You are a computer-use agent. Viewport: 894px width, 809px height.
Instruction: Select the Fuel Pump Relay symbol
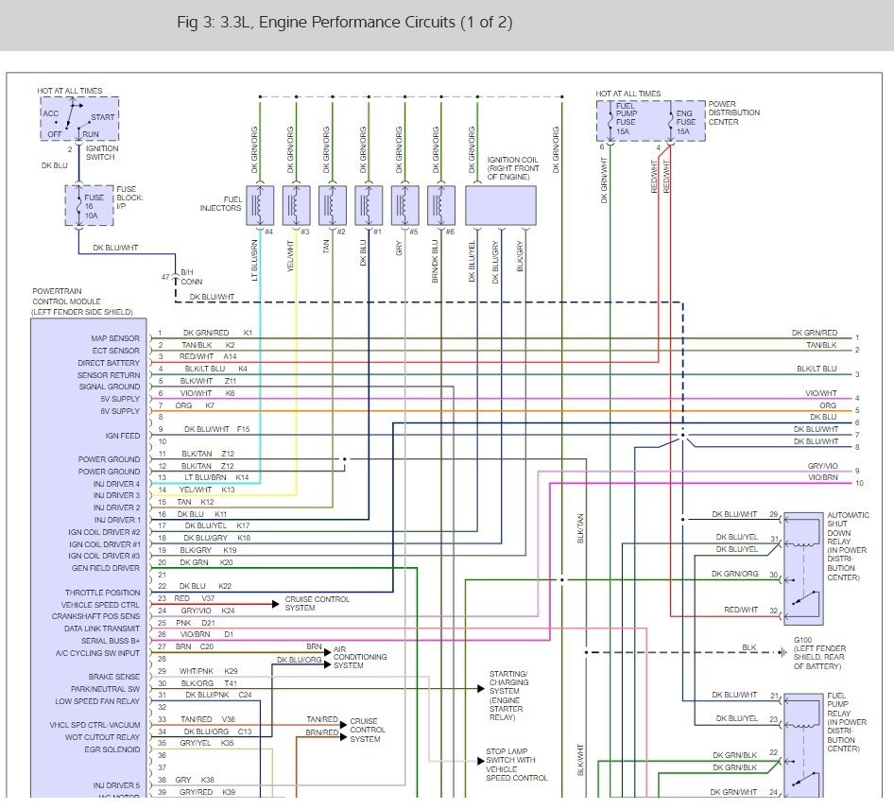pyautogui.click(x=804, y=745)
